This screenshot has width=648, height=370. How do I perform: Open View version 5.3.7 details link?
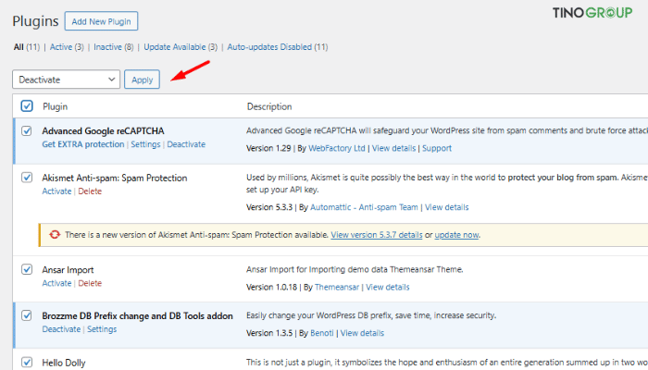pyautogui.click(x=377, y=235)
